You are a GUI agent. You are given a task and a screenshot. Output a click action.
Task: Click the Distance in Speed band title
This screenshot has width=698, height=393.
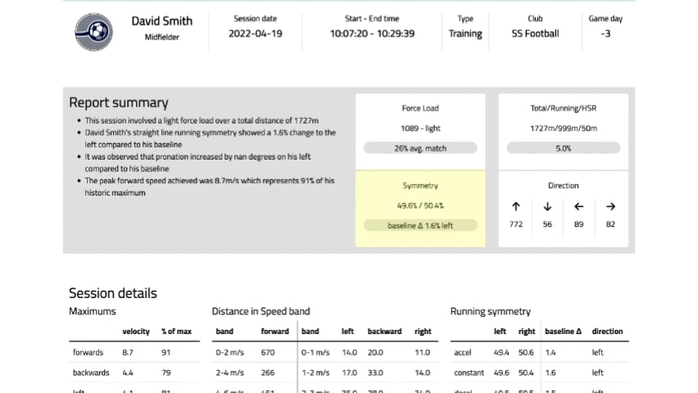click(261, 312)
